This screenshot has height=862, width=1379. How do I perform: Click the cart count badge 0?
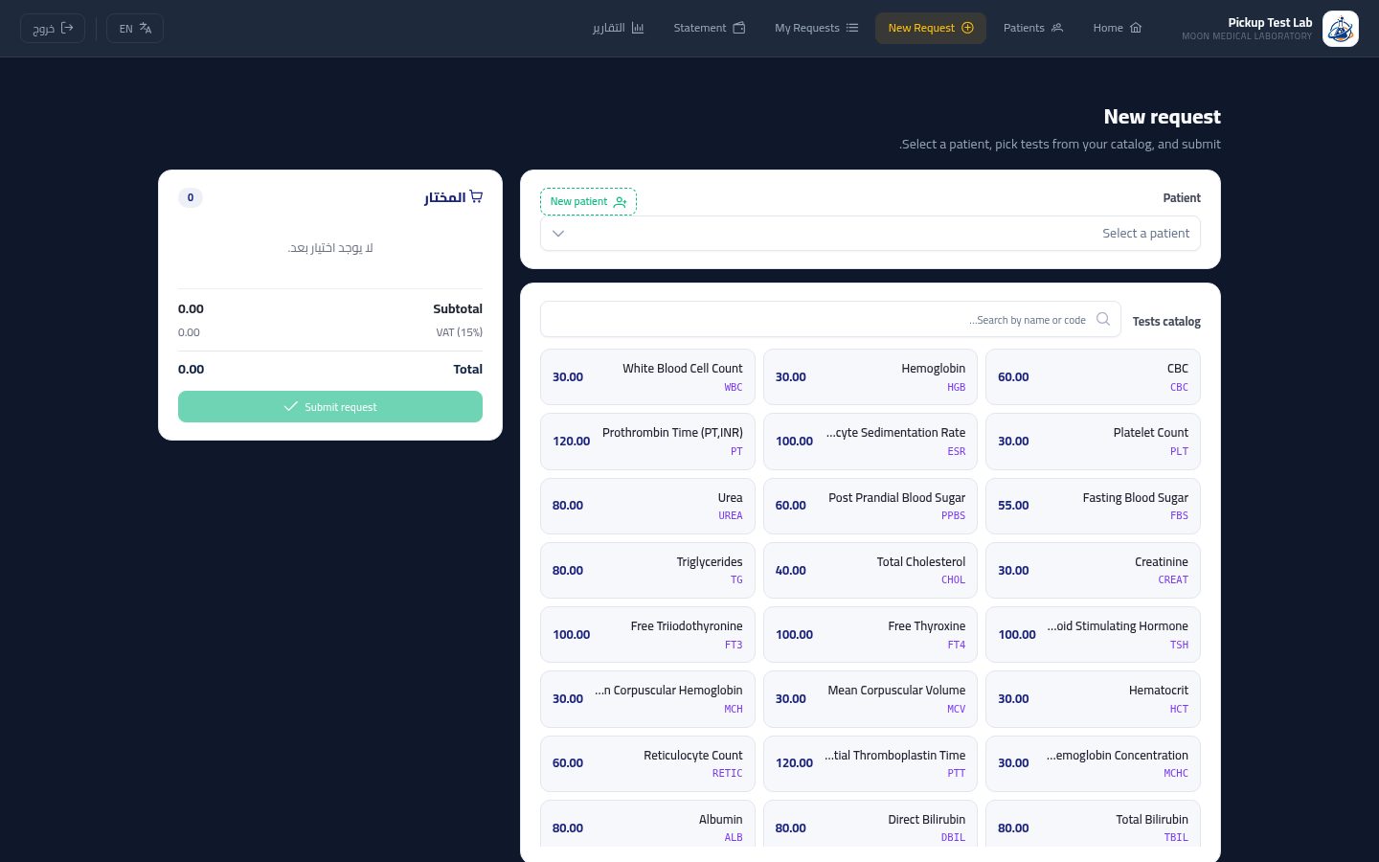click(191, 197)
